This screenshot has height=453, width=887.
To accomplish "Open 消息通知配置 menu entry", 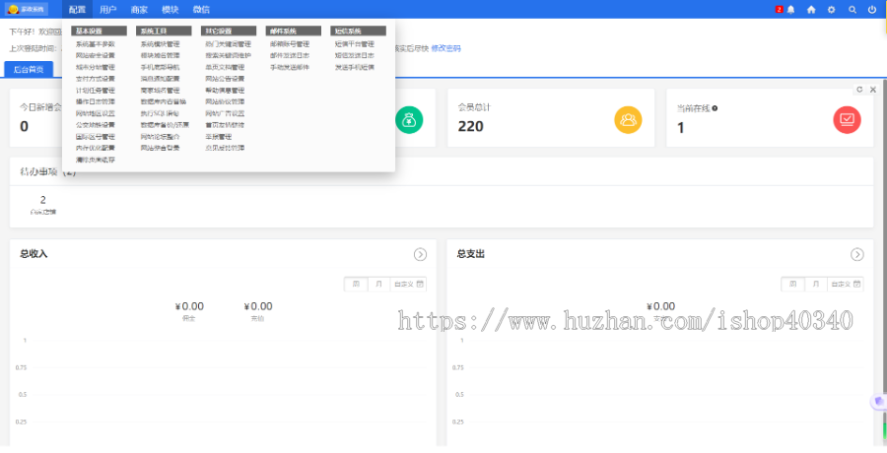I will (x=160, y=79).
